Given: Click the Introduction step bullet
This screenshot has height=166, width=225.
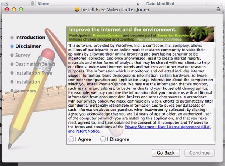Looking at the screenshot, I should coord(12,38).
